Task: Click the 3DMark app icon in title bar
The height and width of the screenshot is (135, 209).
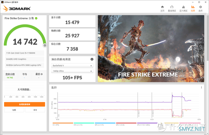Action: point(2,2)
